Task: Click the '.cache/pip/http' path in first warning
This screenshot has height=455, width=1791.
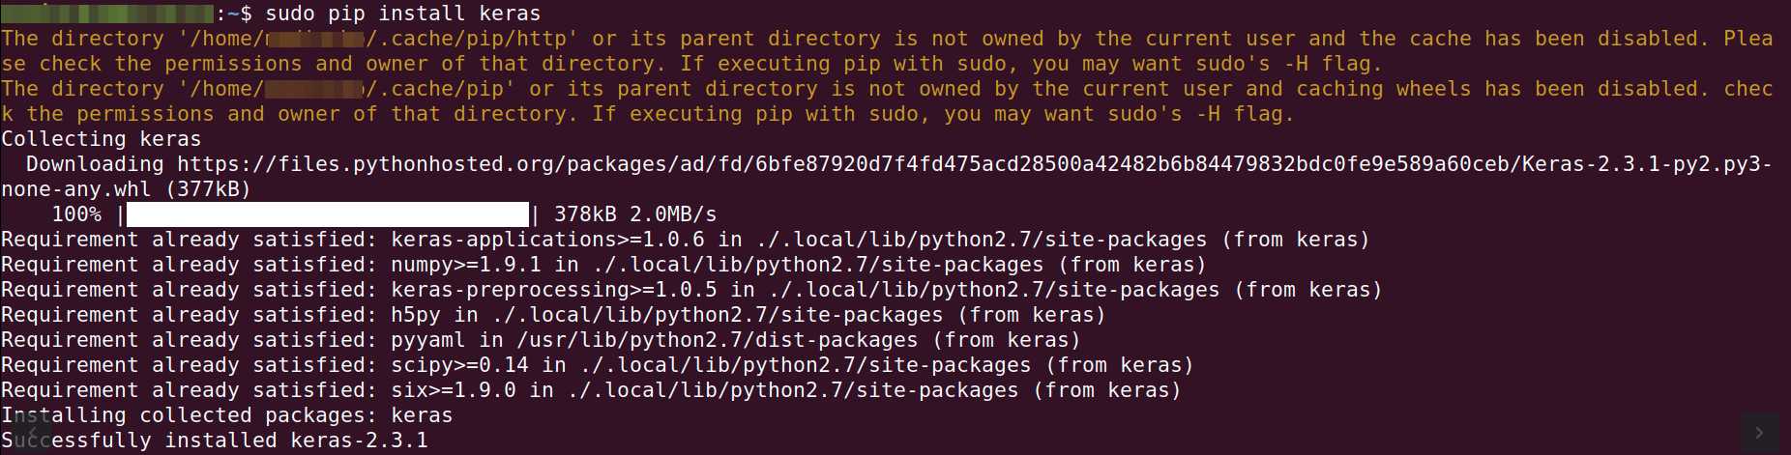Action: pos(472,39)
